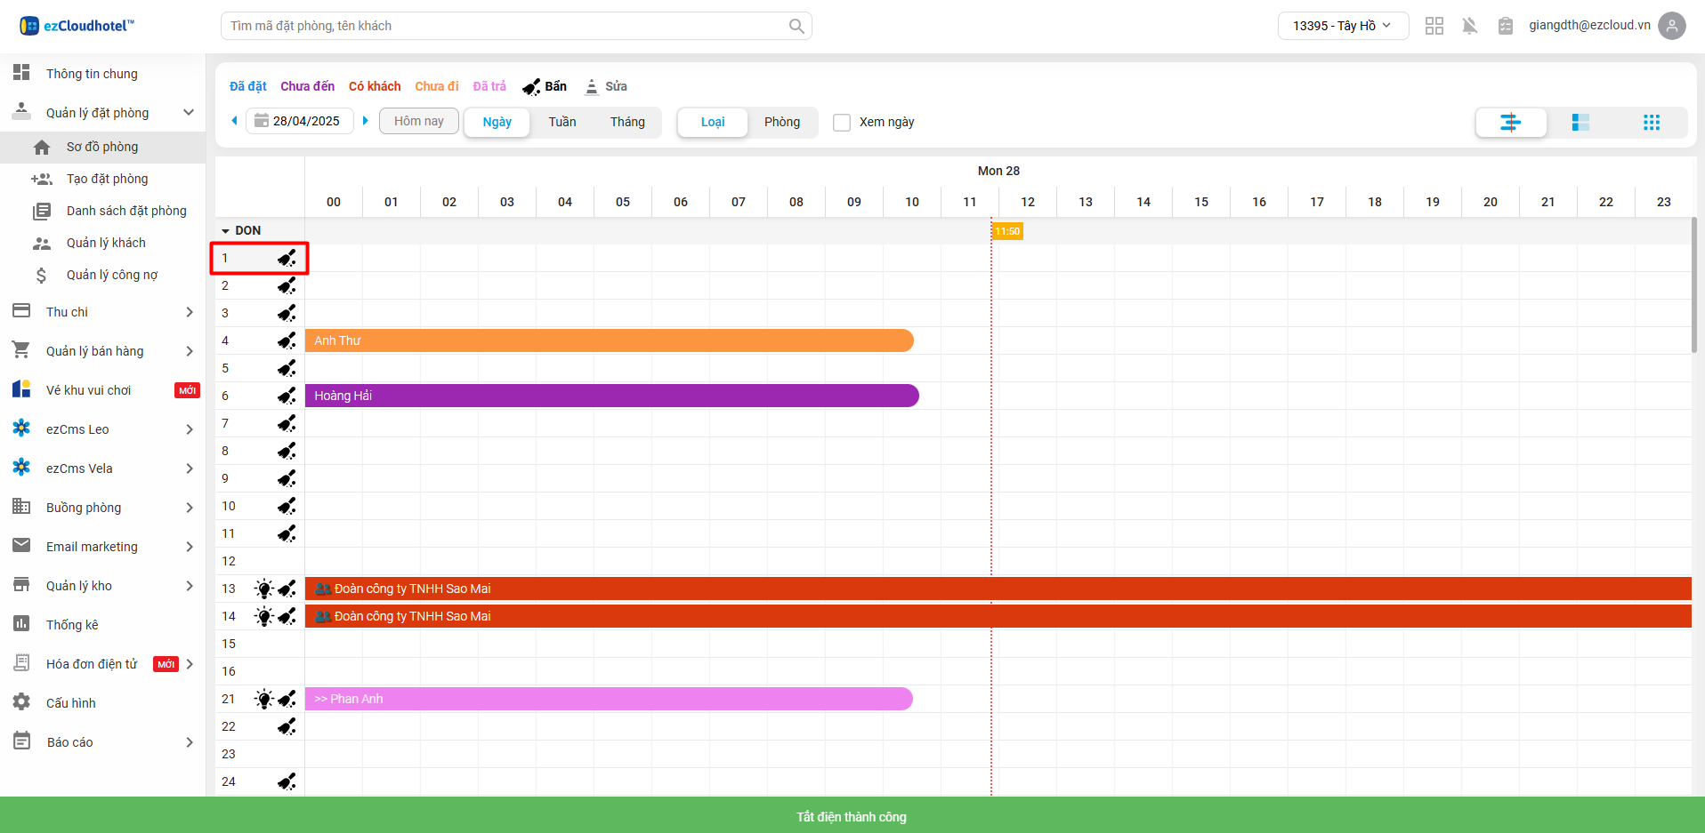Image resolution: width=1705 pixels, height=833 pixels.
Task: Toggle grouping by Loại
Action: tap(713, 123)
